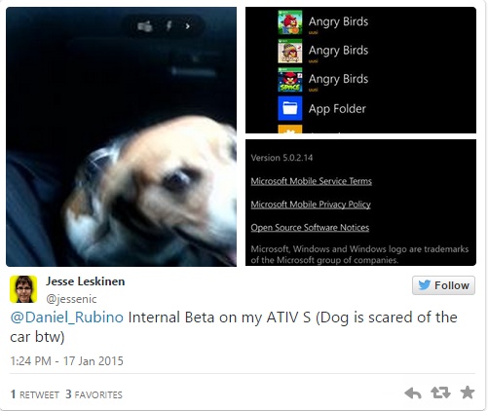Screen dimensions: 488x411
Task: View the 1 retweet count
Action: [x=34, y=394]
